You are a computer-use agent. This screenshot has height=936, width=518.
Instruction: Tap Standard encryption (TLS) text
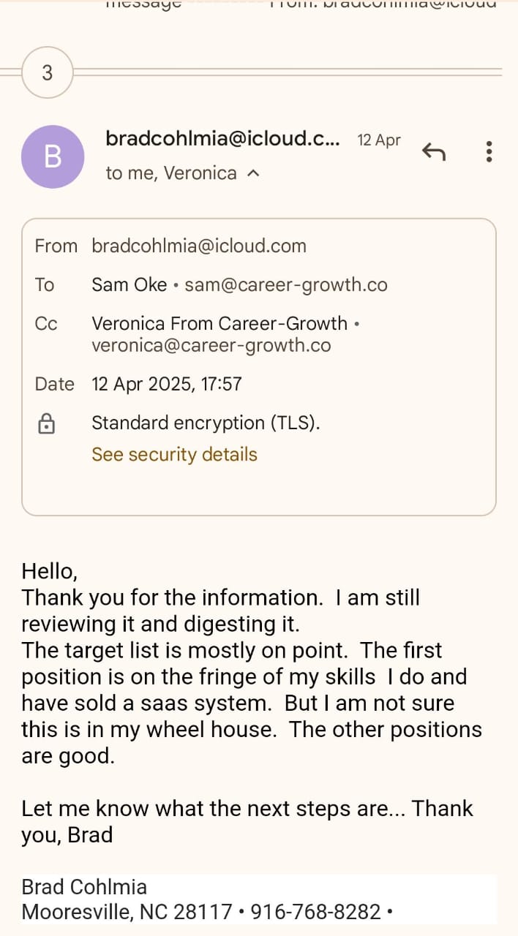click(206, 423)
